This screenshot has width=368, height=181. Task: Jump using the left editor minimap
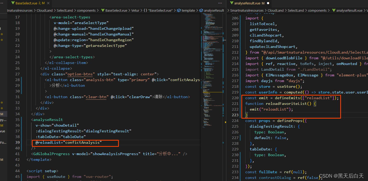coord(211,52)
